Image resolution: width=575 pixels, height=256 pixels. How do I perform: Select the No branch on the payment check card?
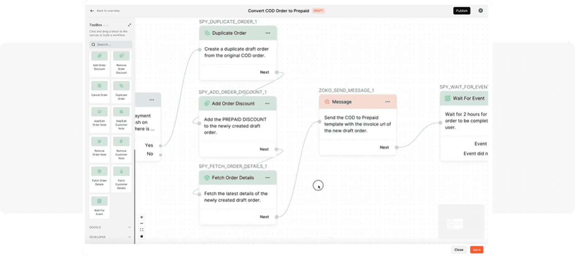click(150, 154)
